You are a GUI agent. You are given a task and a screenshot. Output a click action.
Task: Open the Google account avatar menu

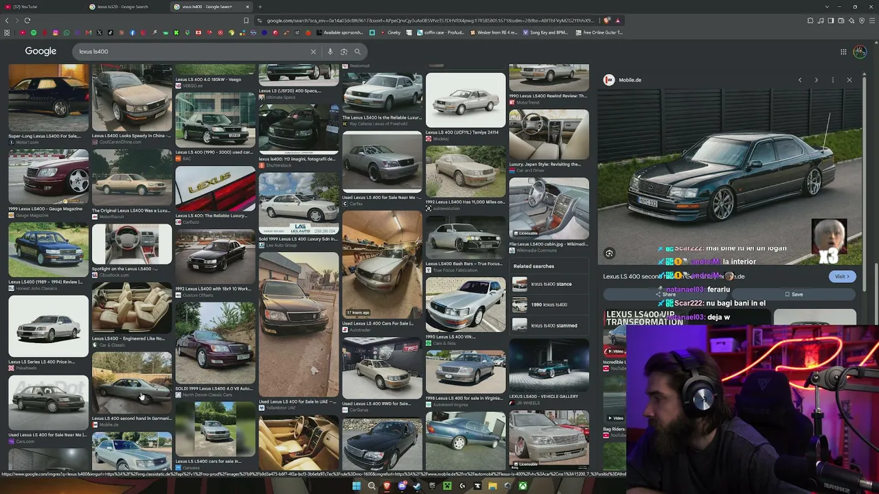coord(860,51)
